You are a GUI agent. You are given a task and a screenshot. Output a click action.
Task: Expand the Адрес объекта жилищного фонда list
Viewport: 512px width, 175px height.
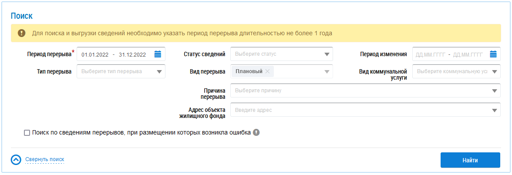pos(494,110)
